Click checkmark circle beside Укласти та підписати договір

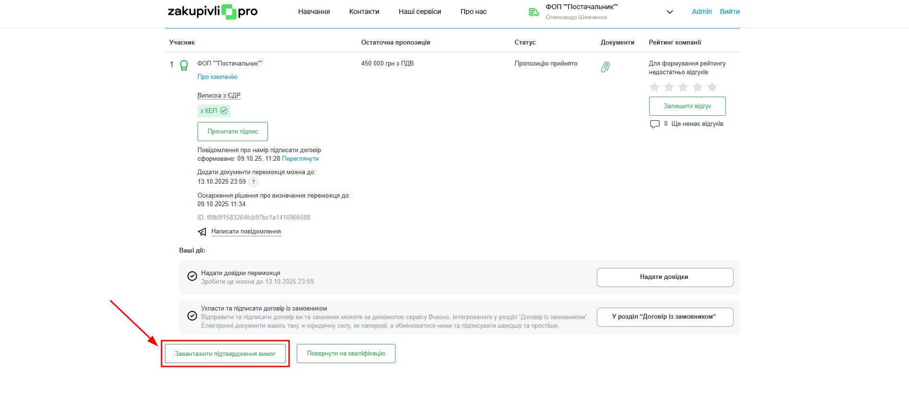click(192, 316)
